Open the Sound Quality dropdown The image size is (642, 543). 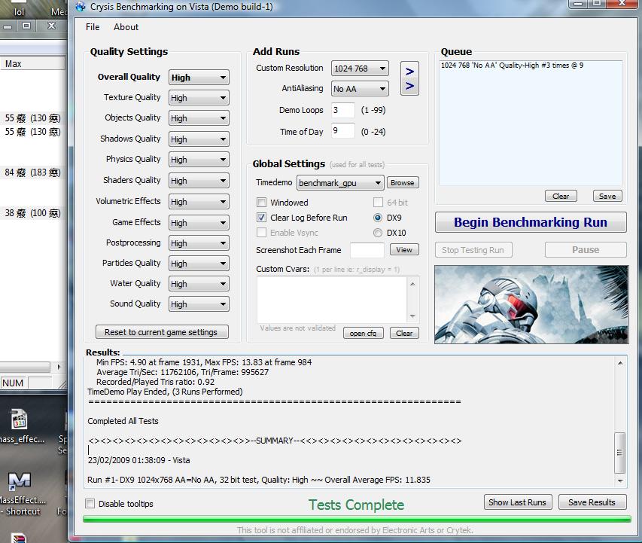point(199,304)
